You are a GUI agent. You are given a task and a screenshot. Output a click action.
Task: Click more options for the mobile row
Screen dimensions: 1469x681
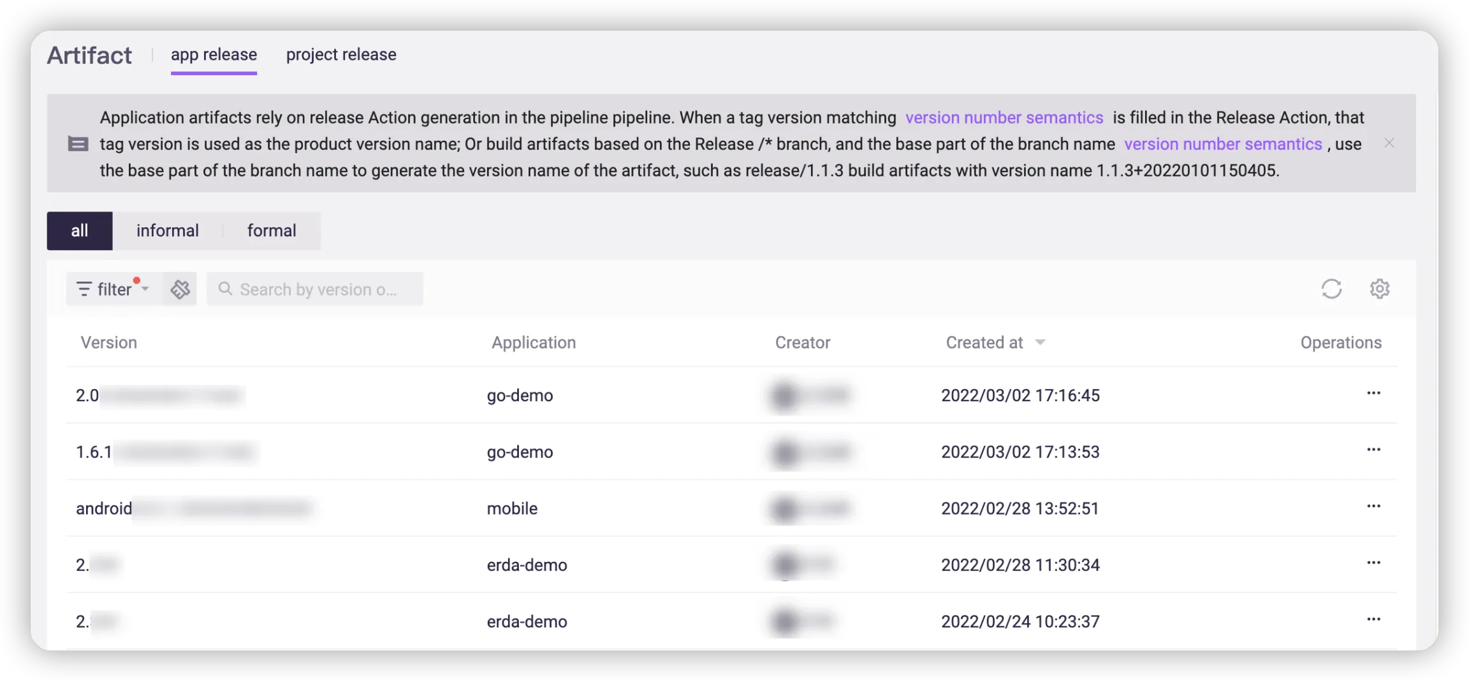point(1373,507)
